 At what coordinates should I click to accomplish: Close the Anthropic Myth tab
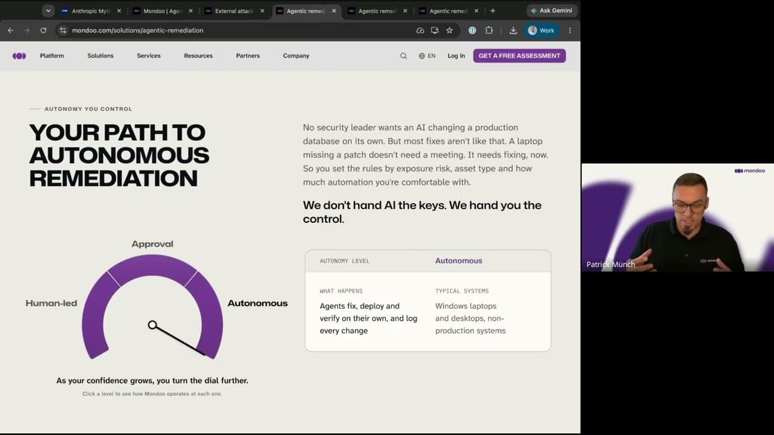(x=119, y=11)
